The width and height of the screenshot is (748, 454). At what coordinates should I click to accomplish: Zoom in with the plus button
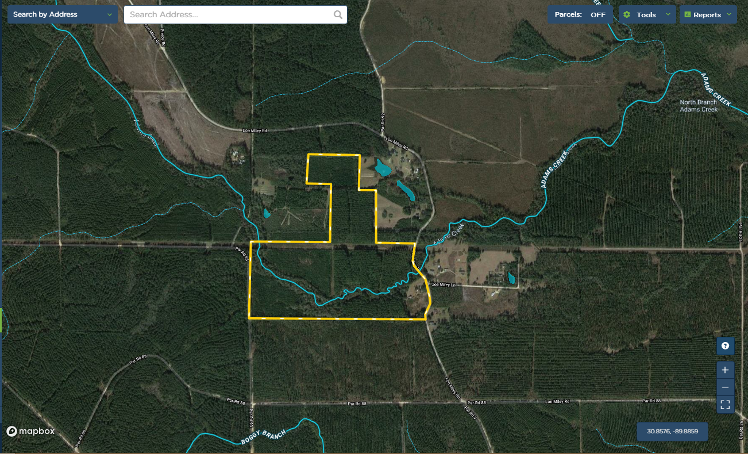coord(726,370)
